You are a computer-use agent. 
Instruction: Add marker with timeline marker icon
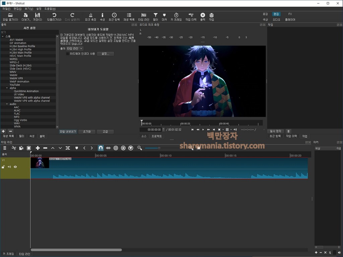(77, 148)
